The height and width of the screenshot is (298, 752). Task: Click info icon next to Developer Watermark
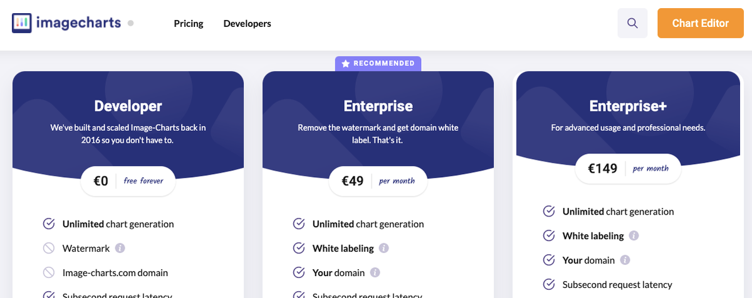[x=120, y=249]
